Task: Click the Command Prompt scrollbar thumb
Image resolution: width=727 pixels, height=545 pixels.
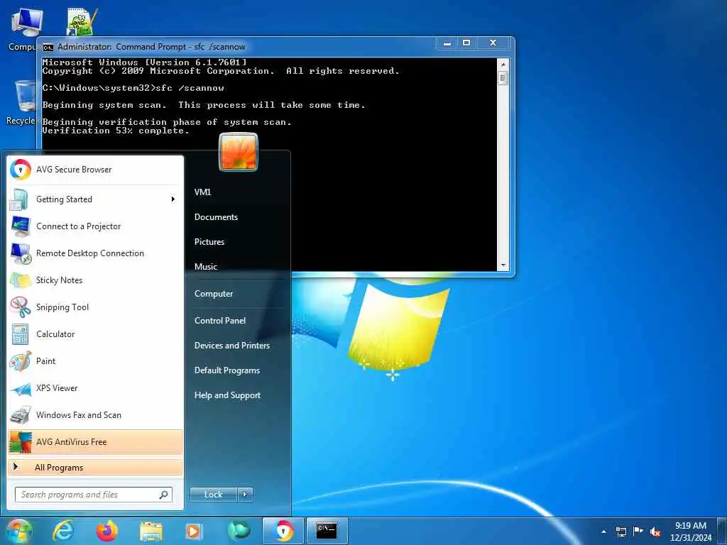Action: [503, 78]
